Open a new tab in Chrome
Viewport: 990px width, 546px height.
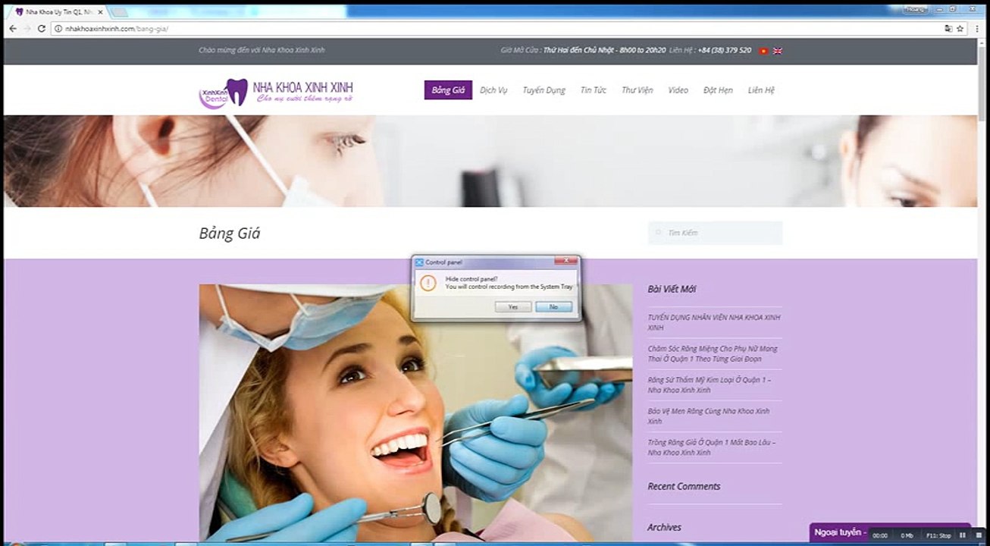[x=120, y=12]
